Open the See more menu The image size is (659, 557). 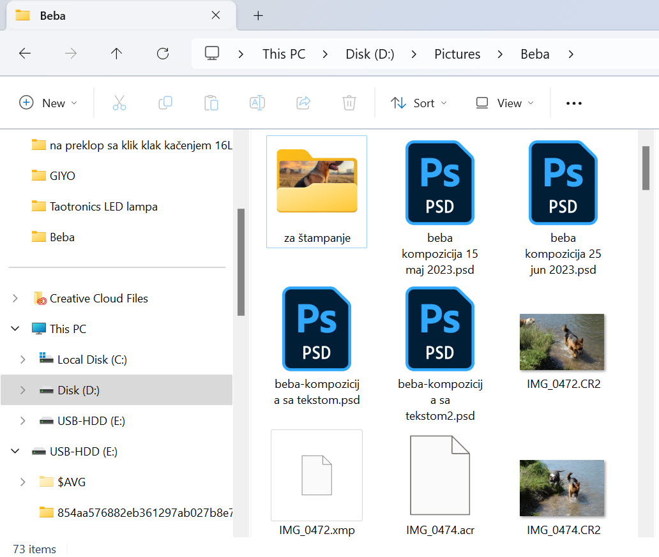573,103
